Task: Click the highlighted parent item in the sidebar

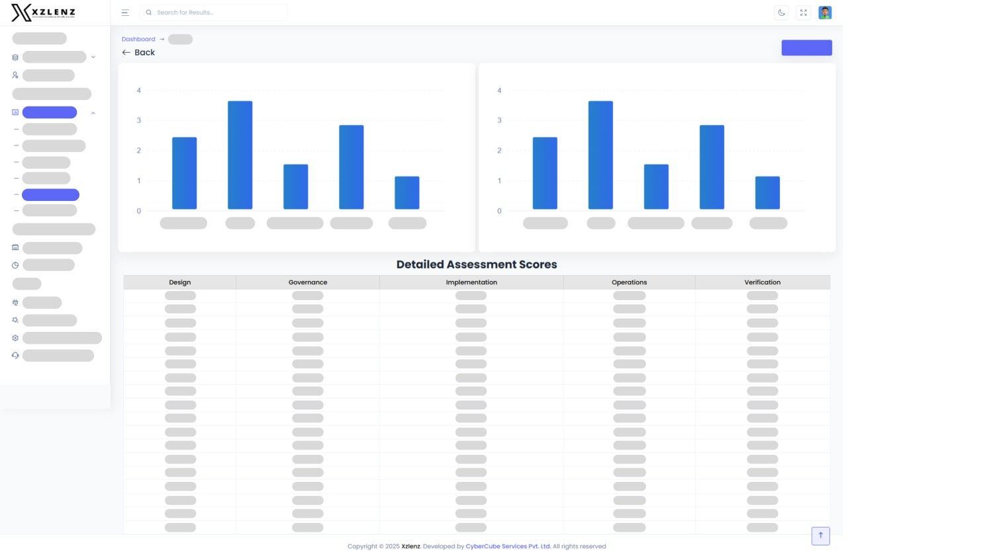Action: (x=50, y=112)
